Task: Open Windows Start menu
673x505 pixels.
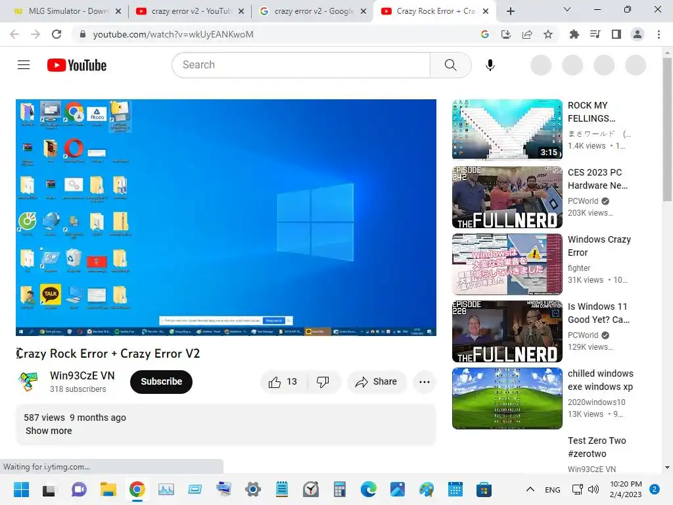Action: 22,489
